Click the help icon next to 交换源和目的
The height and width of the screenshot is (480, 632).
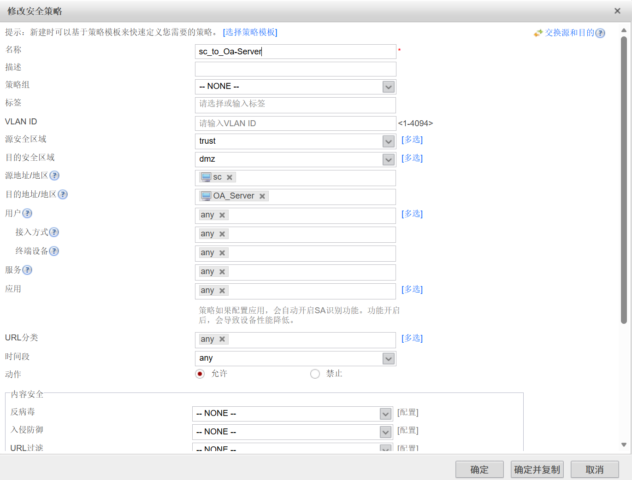coord(600,33)
